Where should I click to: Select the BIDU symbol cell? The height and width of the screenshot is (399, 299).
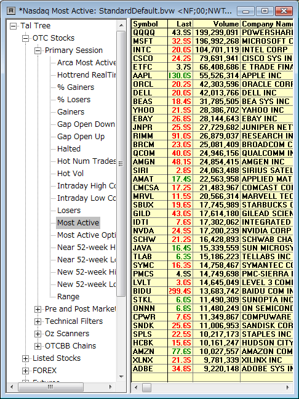(x=149, y=291)
